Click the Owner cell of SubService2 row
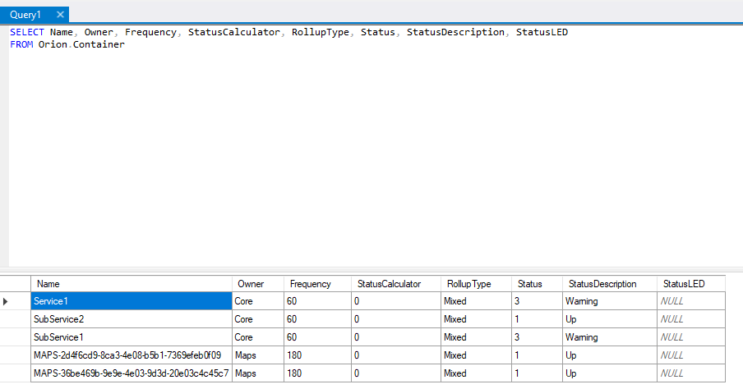The height and width of the screenshot is (389, 743). tap(258, 319)
